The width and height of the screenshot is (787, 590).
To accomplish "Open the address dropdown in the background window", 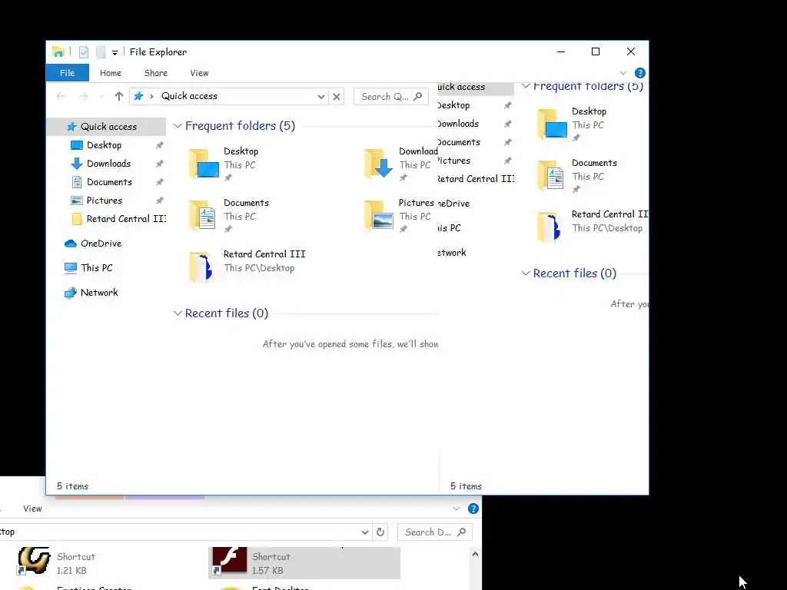I will (x=365, y=532).
